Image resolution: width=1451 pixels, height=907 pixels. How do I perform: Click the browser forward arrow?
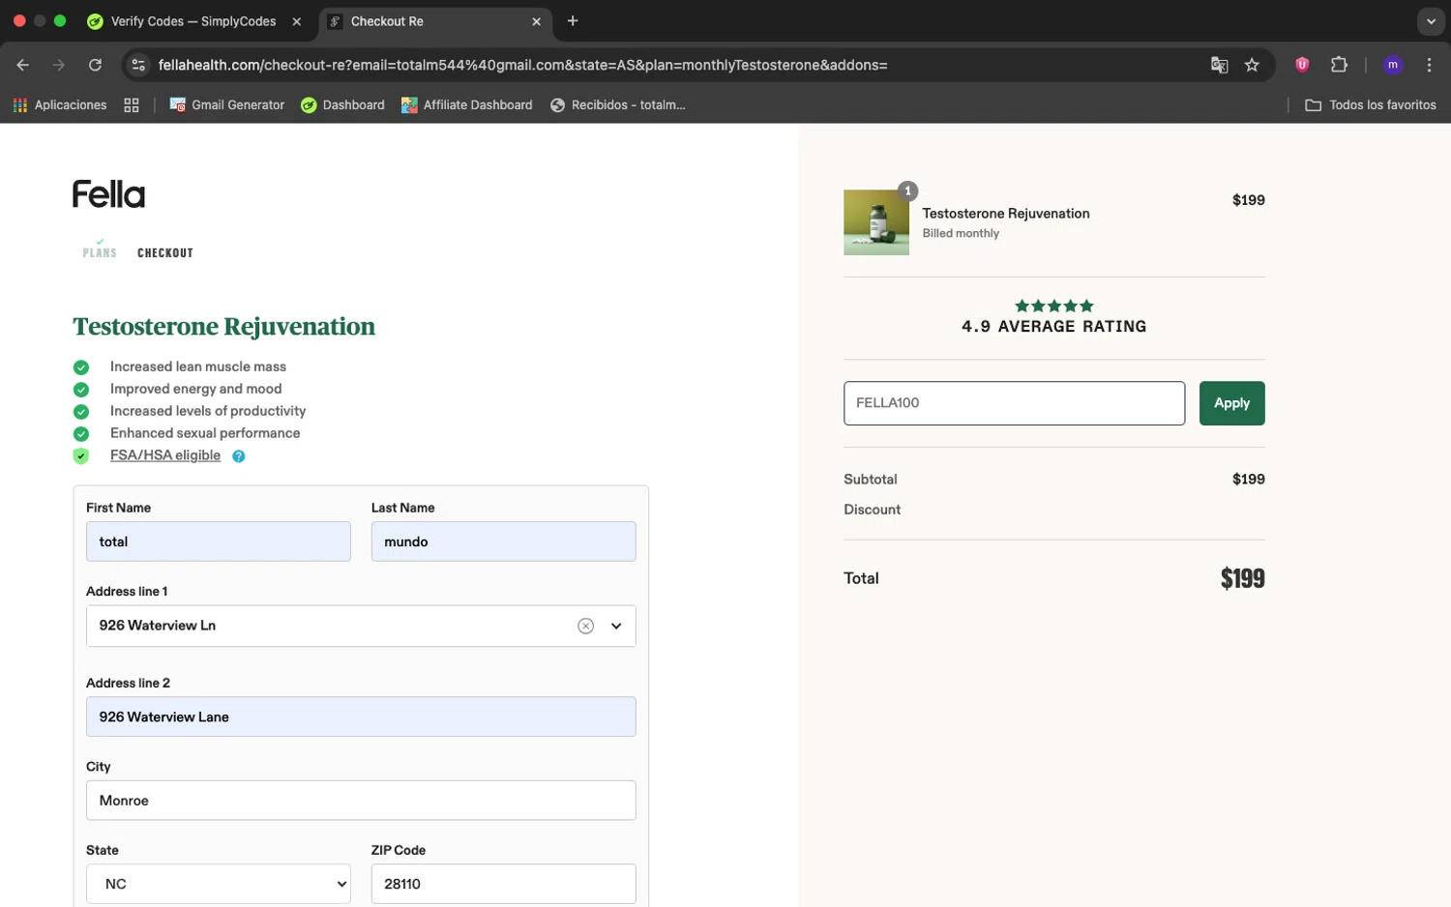[59, 65]
